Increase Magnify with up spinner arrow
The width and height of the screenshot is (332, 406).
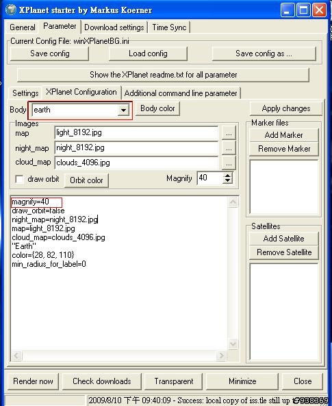(228, 176)
